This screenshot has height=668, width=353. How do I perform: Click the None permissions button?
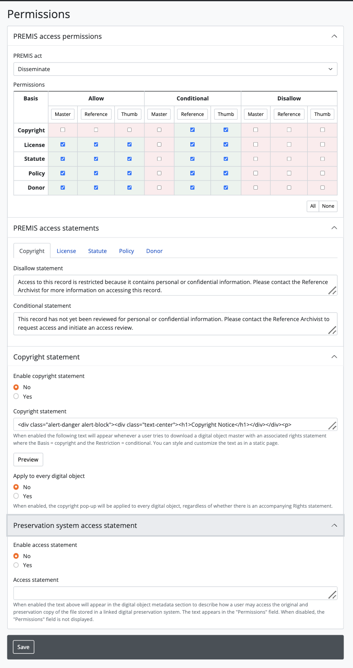[328, 206]
